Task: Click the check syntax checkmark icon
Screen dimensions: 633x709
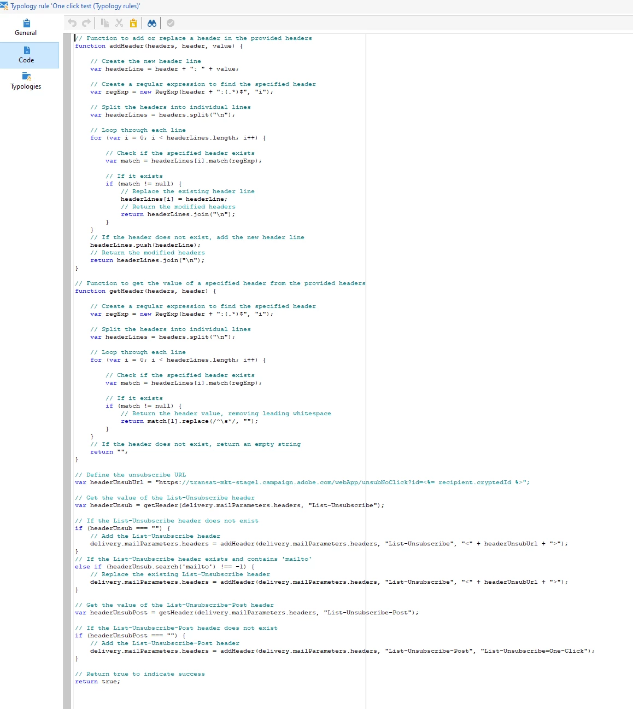Action: [171, 23]
